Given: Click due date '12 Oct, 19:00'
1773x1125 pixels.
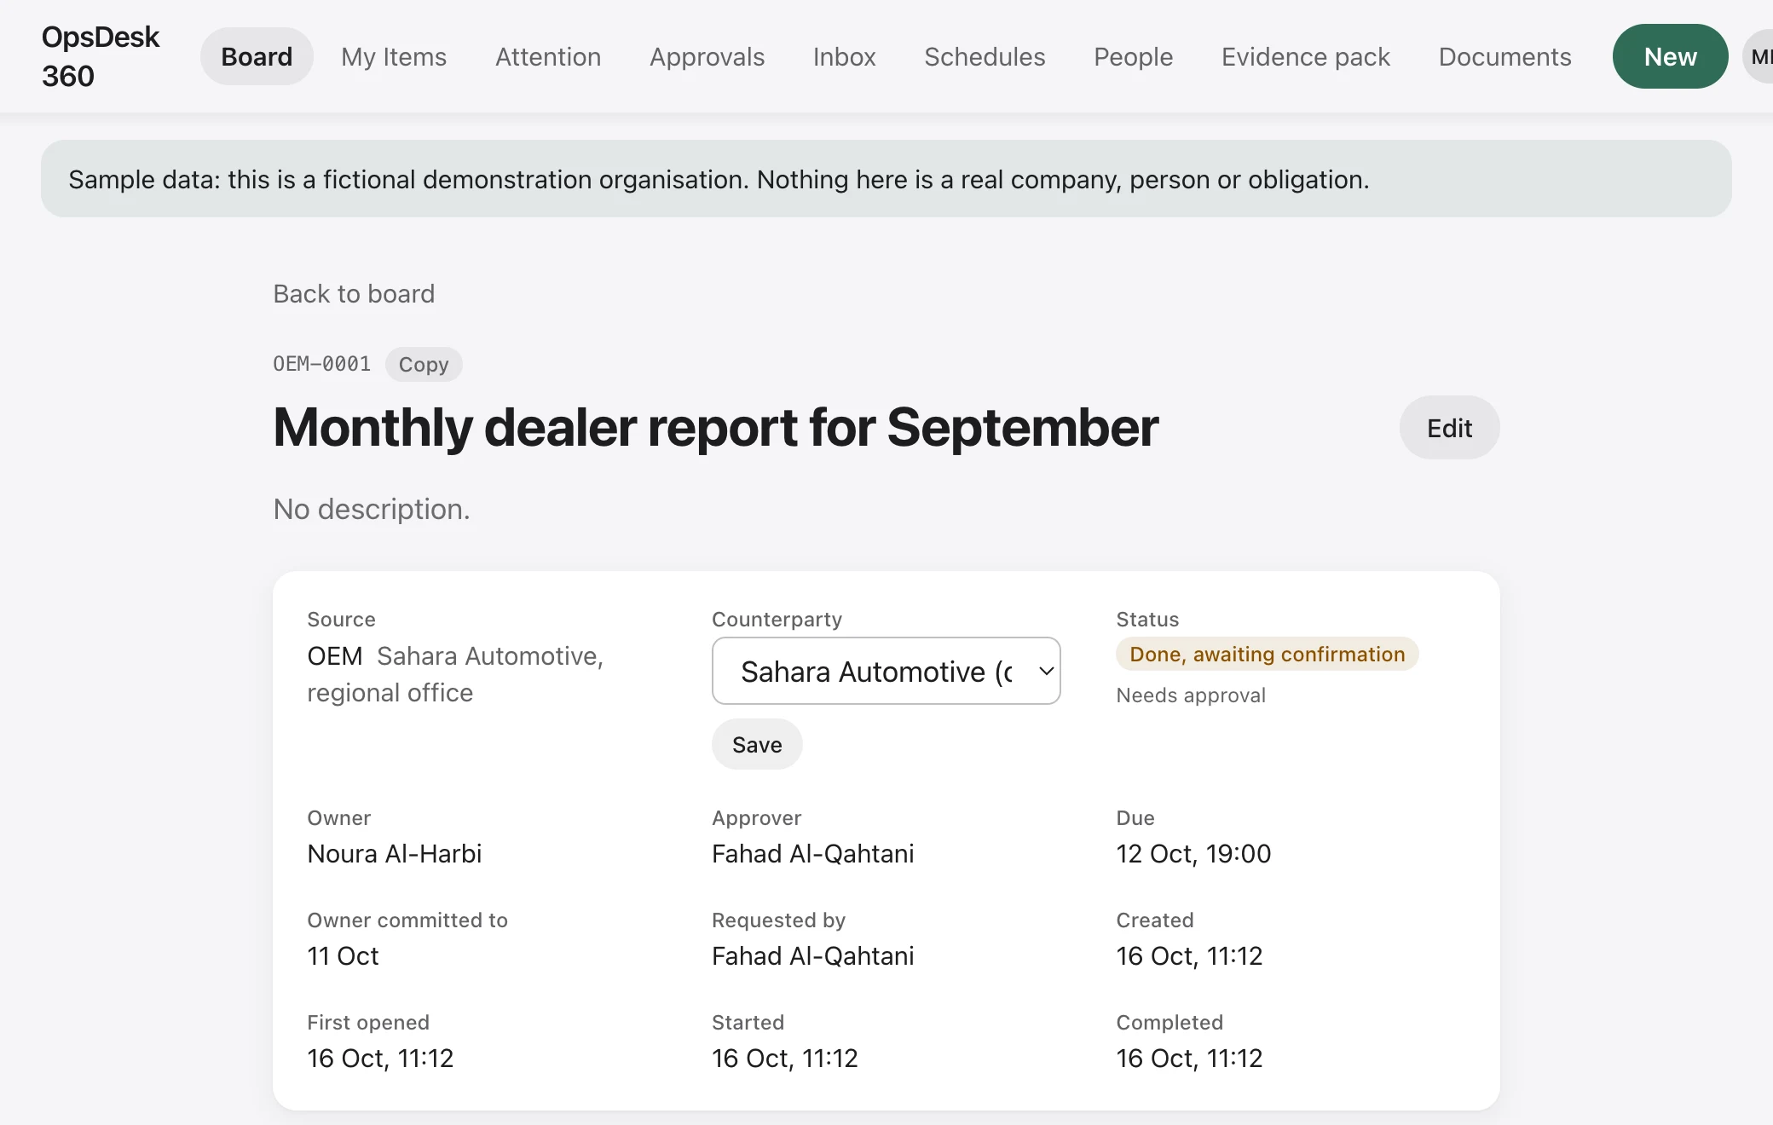Looking at the screenshot, I should [x=1193, y=853].
